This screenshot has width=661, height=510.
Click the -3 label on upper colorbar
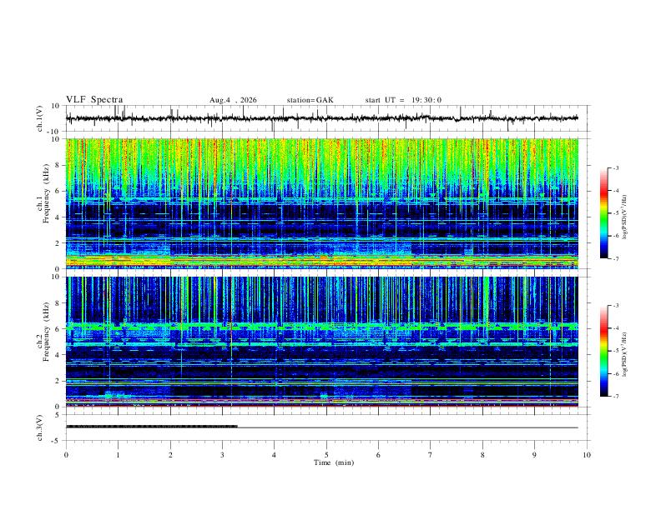click(615, 167)
